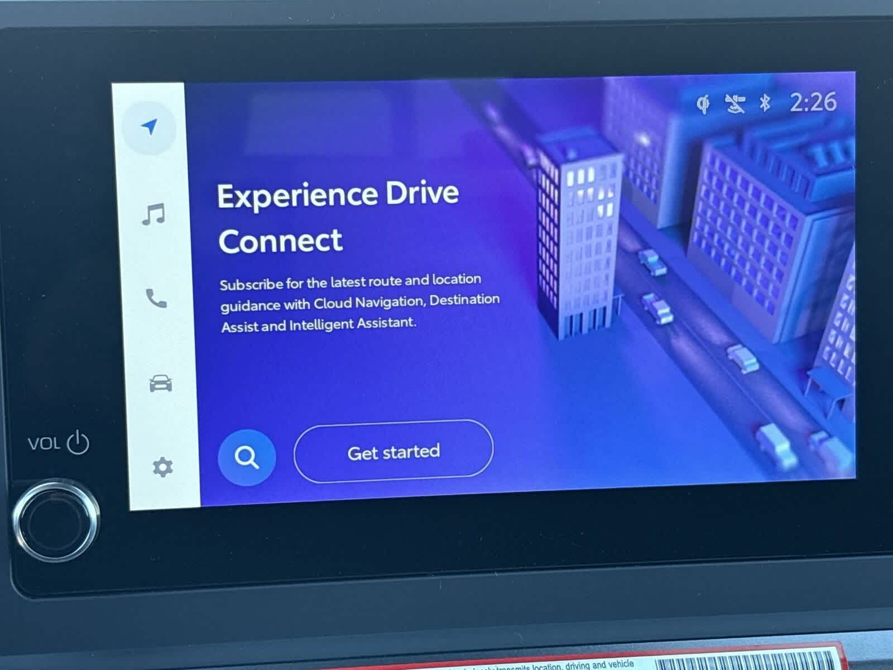
Task: Tap the Bluetooth status icon
Action: coord(765,103)
